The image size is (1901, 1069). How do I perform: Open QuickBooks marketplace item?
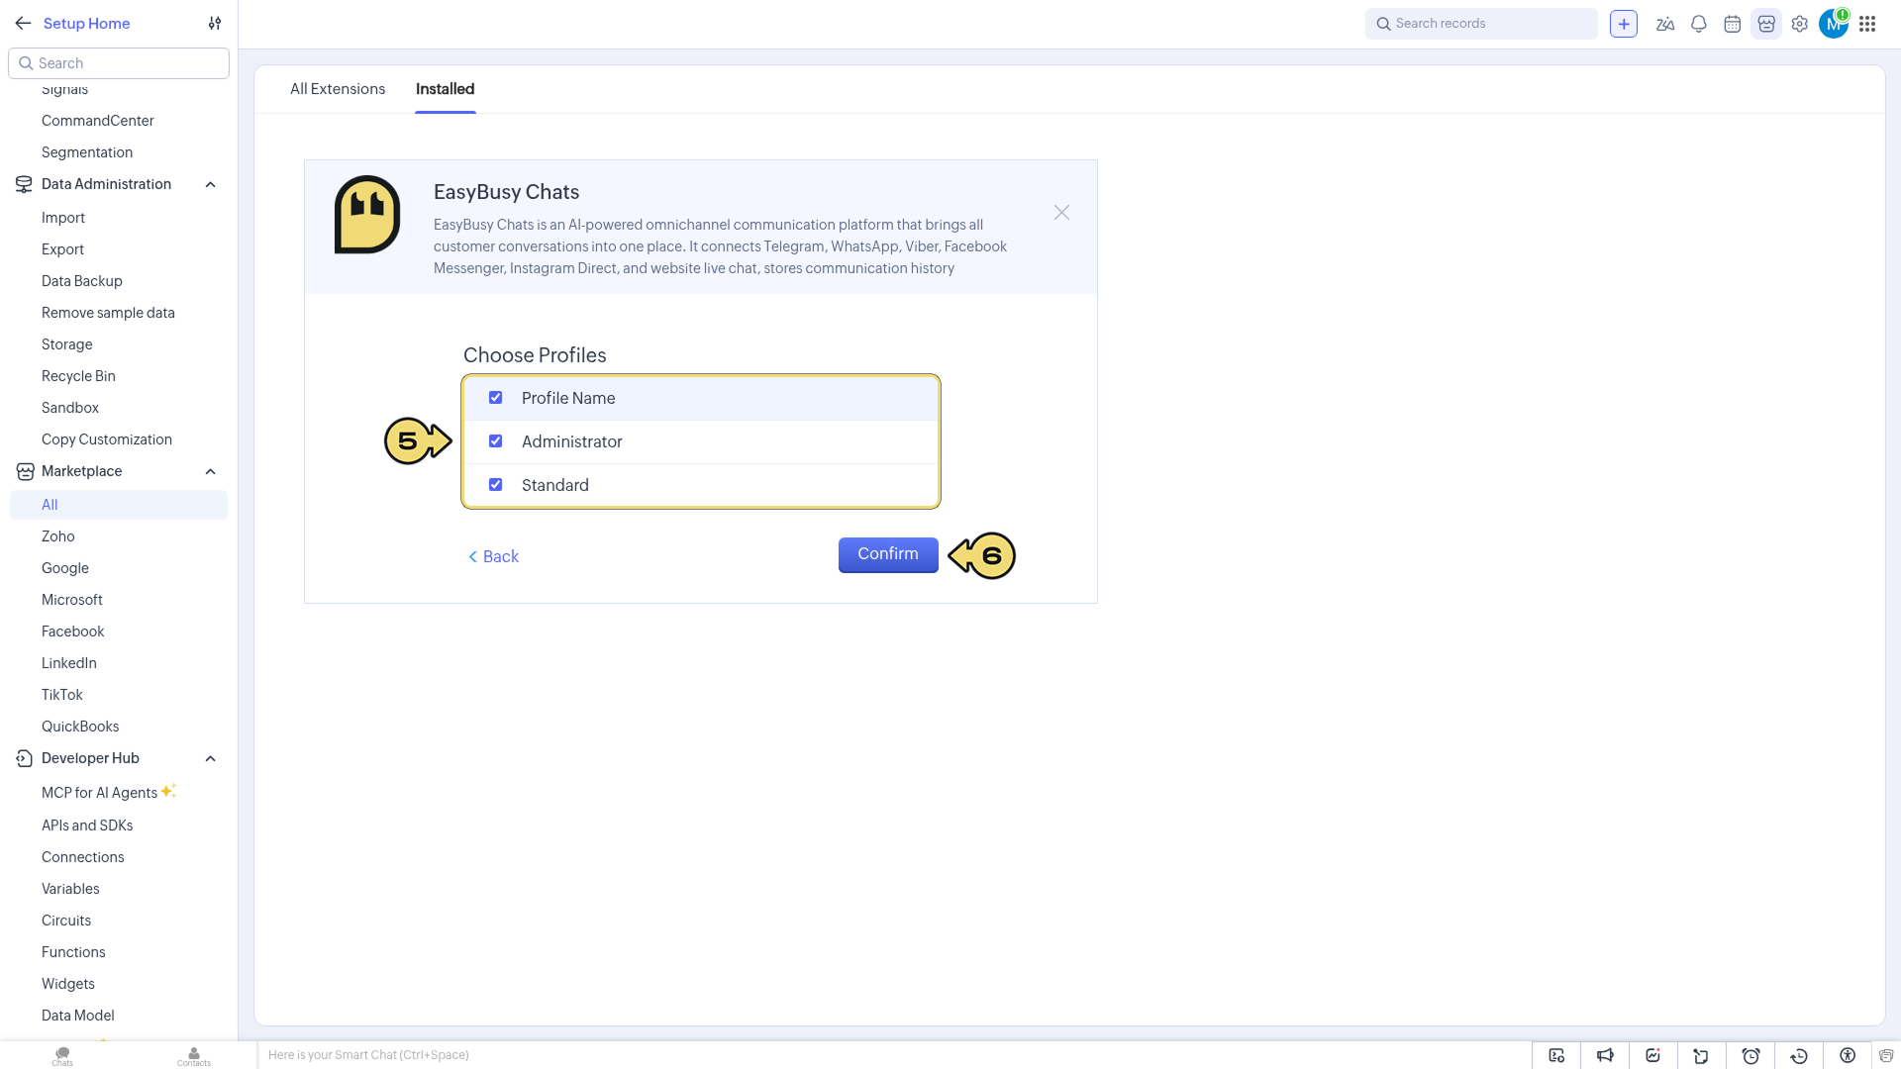click(80, 727)
